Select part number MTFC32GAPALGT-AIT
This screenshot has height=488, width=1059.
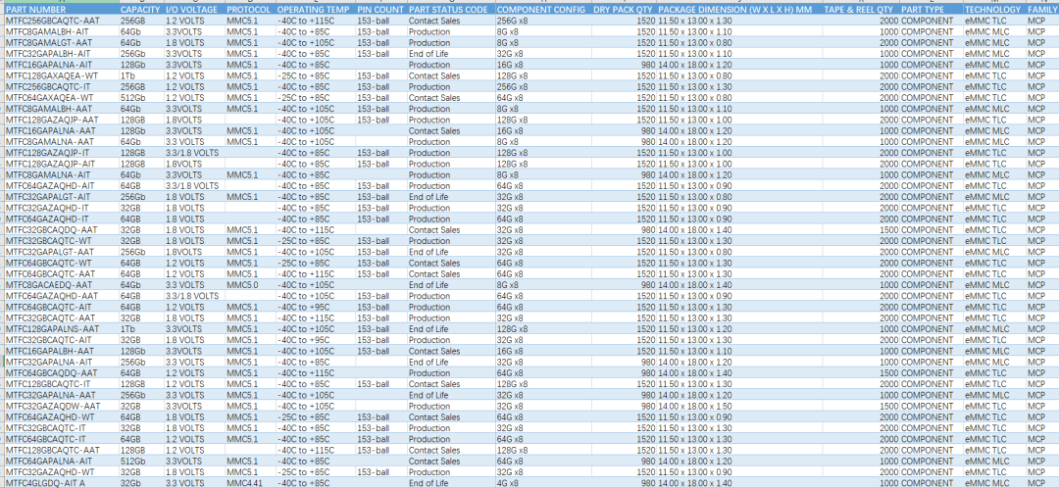click(61, 196)
